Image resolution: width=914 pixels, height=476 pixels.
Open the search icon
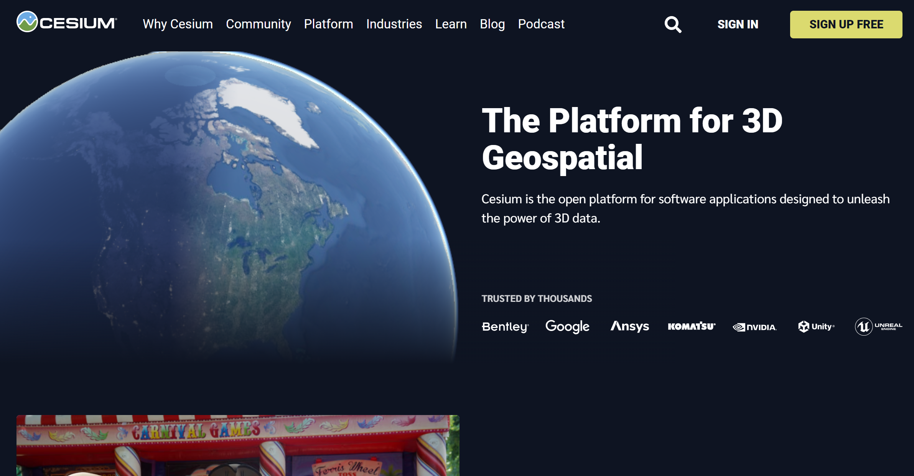click(673, 24)
